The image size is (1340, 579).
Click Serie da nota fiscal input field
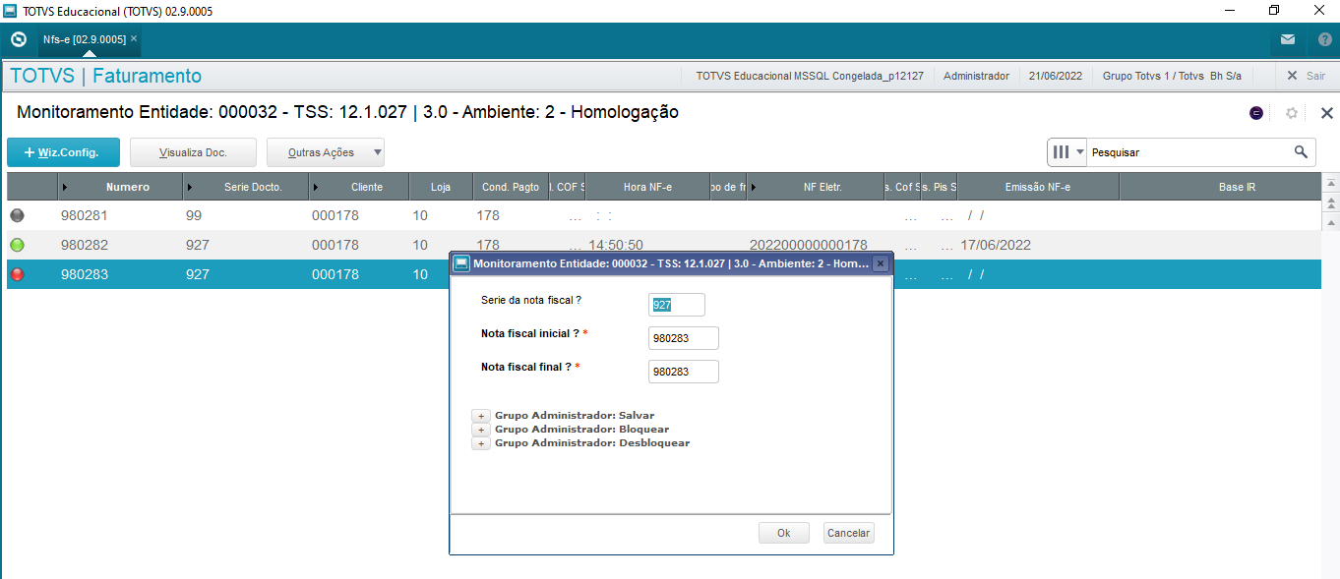[677, 305]
